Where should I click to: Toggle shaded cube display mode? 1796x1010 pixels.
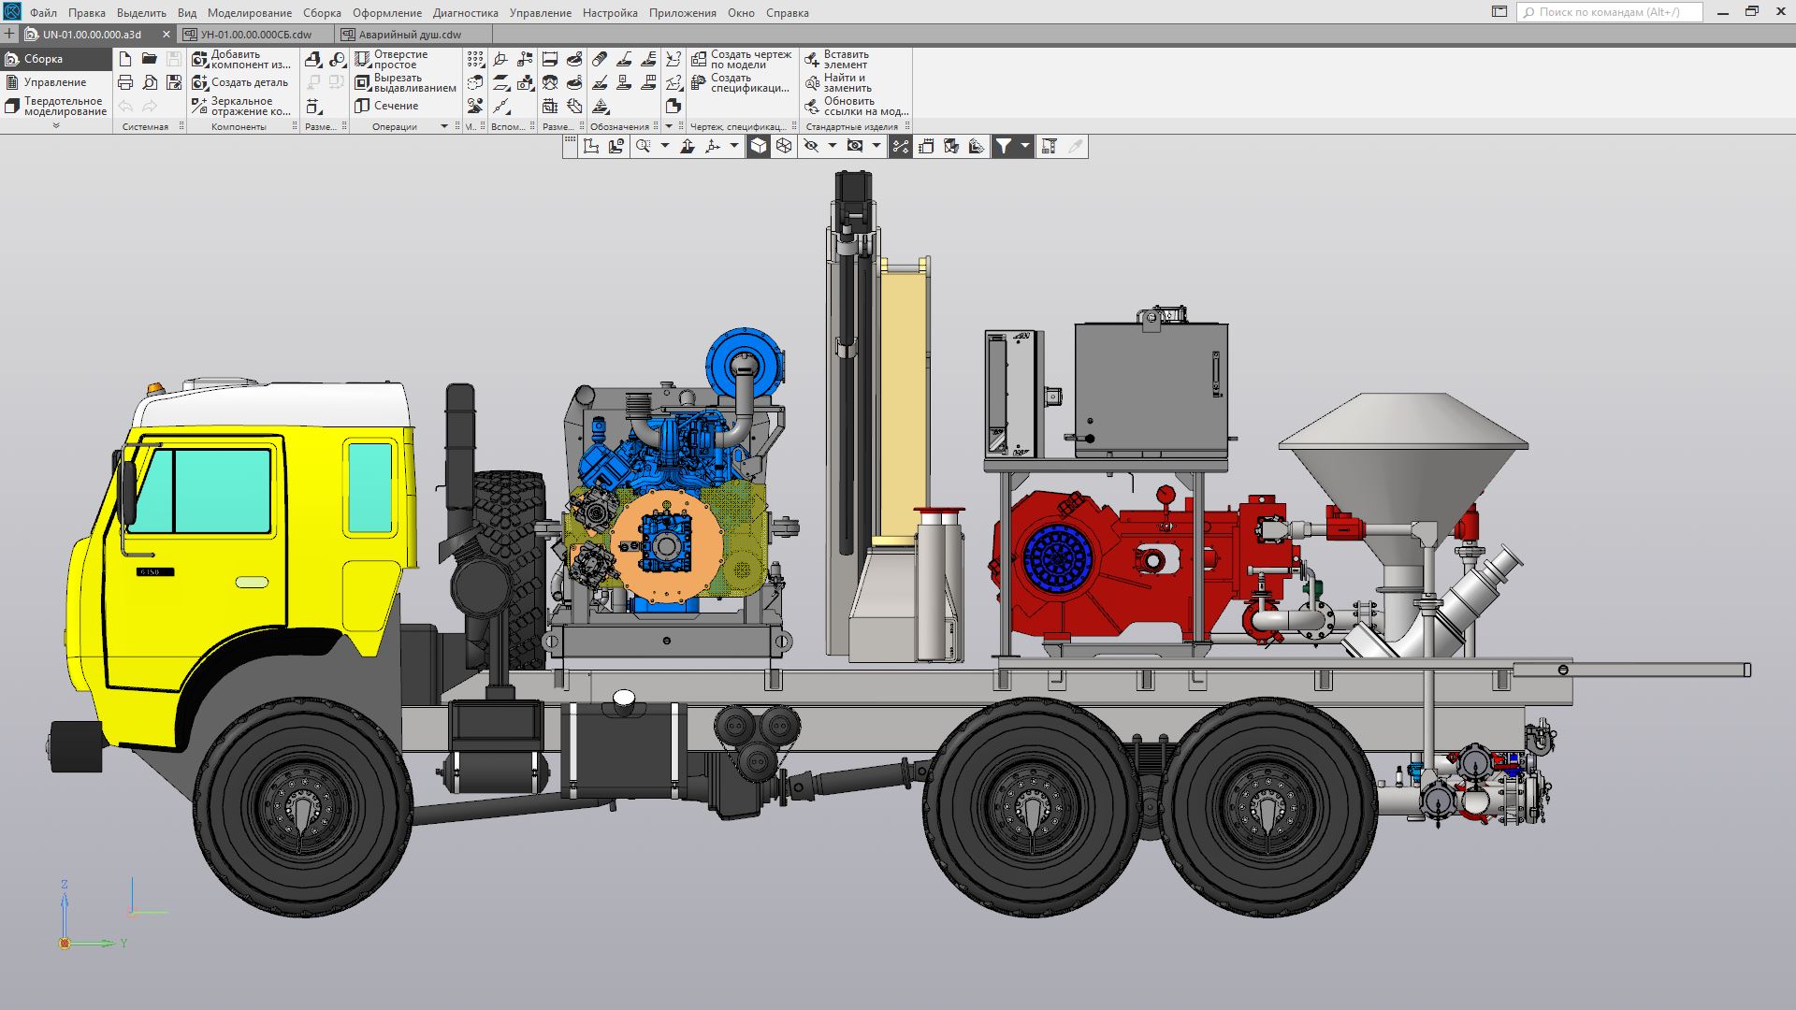pyautogui.click(x=759, y=146)
